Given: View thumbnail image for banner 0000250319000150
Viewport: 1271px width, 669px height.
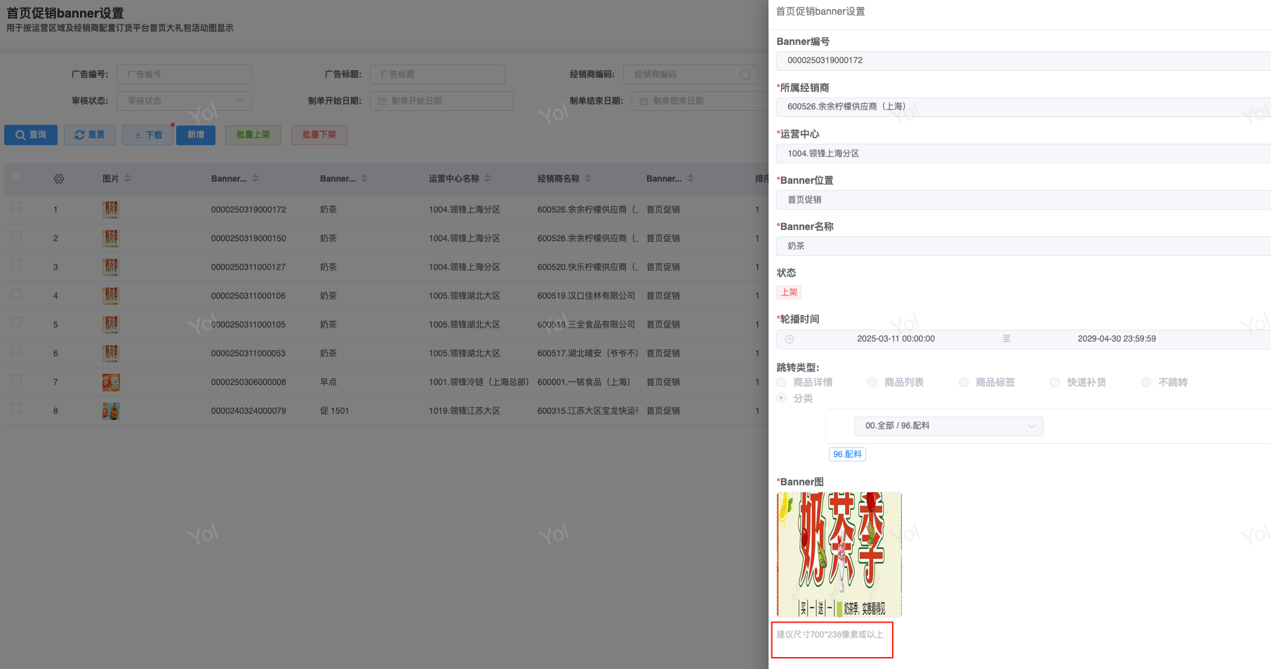Looking at the screenshot, I should (x=111, y=238).
